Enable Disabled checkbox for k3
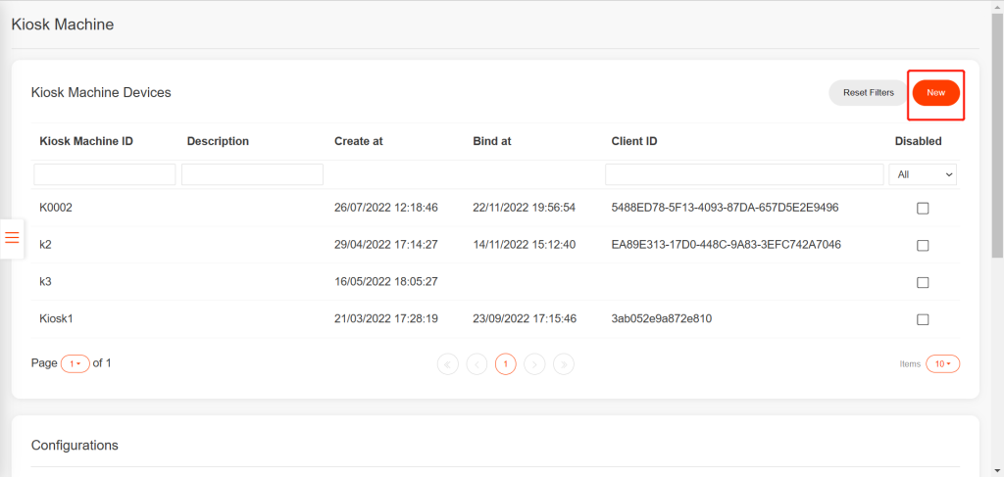This screenshot has width=1004, height=477. 923,282
